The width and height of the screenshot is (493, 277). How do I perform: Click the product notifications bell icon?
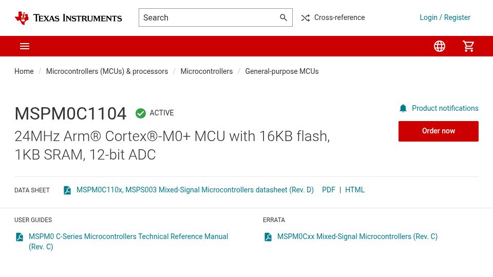click(403, 108)
